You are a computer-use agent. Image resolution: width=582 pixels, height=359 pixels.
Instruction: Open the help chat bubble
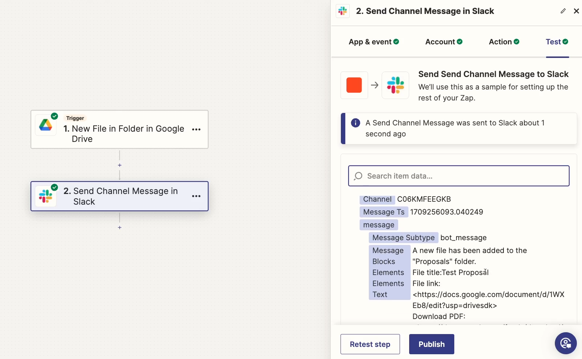[x=565, y=343]
